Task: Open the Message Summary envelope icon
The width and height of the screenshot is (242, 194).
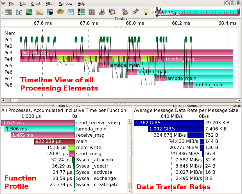Action: tap(71, 12)
